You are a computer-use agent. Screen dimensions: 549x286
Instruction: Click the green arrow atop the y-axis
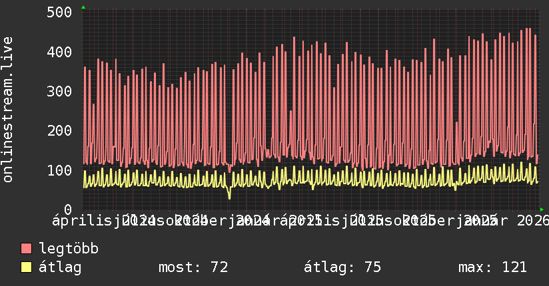[83, 7]
